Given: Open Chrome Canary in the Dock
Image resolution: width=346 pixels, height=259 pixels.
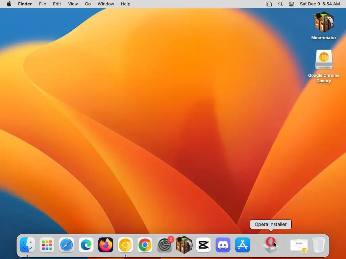Looking at the screenshot, I should point(125,245).
